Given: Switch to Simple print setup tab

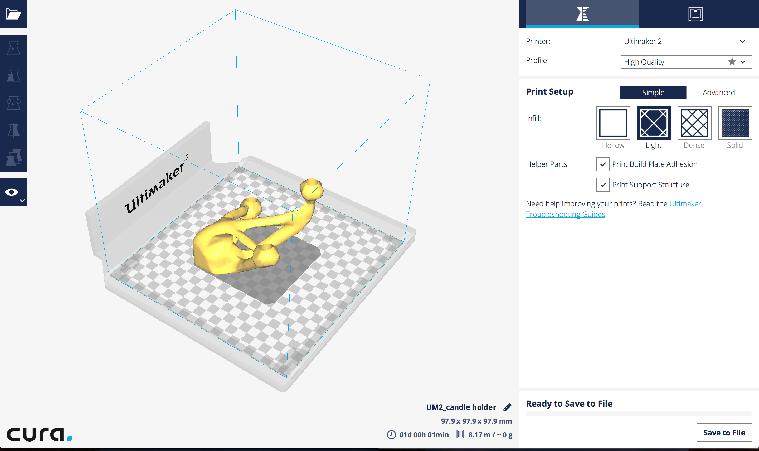Looking at the screenshot, I should pyautogui.click(x=653, y=92).
